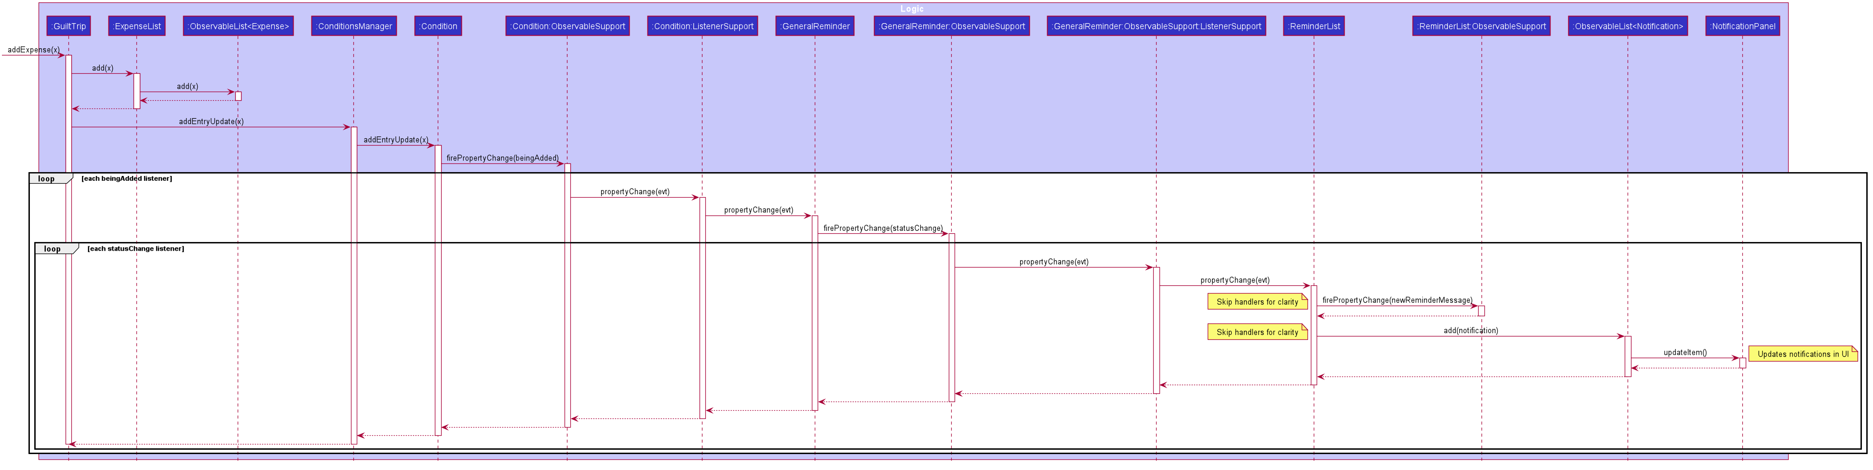
Task: Click propertyChange(evt) label going to :GeneralReminder:ObservableSupport:ListenerSupport
Action: (1053, 262)
